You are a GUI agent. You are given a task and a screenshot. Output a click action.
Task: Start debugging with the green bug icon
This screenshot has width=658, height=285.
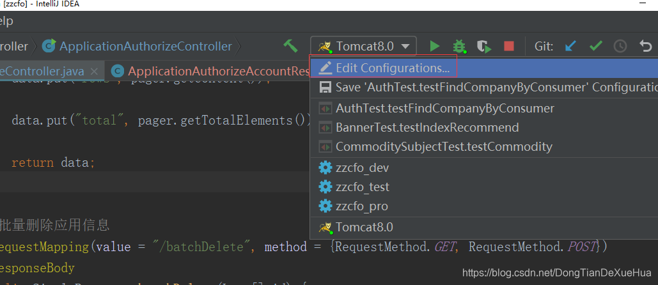pos(460,46)
